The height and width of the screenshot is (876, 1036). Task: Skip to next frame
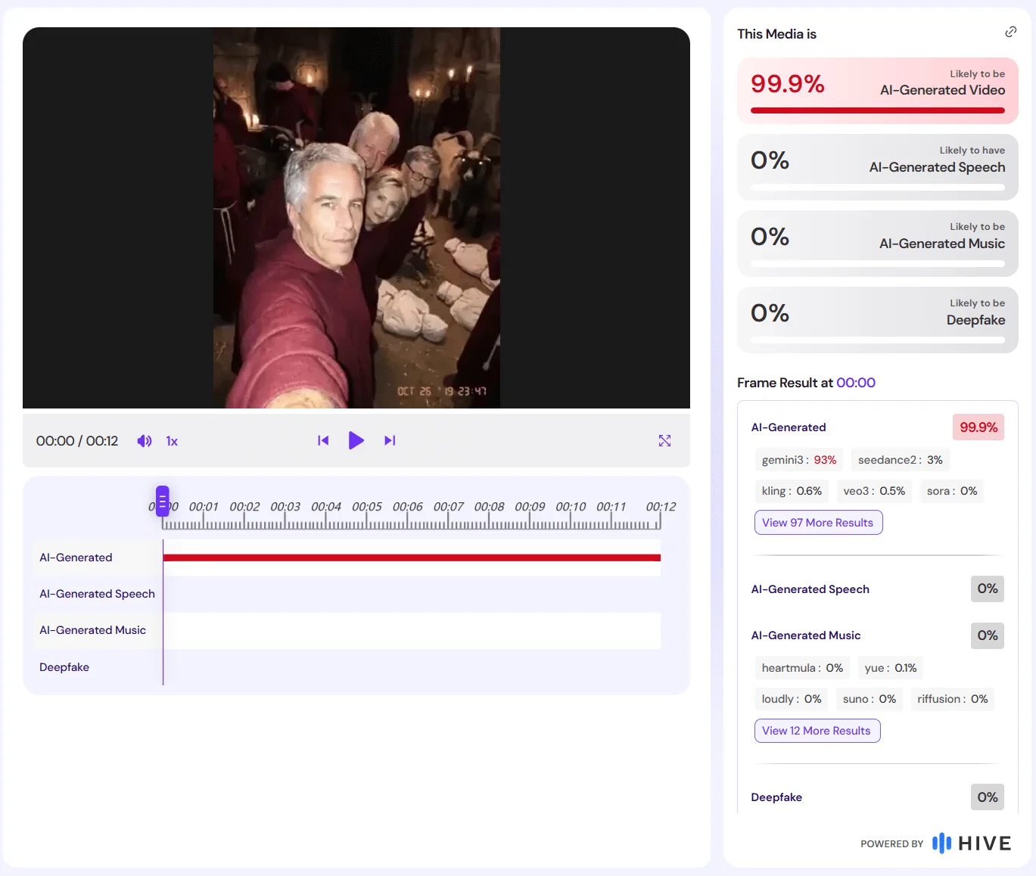coord(390,440)
